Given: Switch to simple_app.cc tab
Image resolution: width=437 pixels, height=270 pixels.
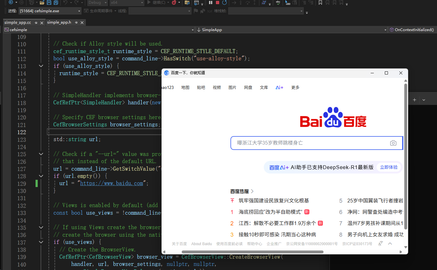Looking at the screenshot, I should [18, 22].
